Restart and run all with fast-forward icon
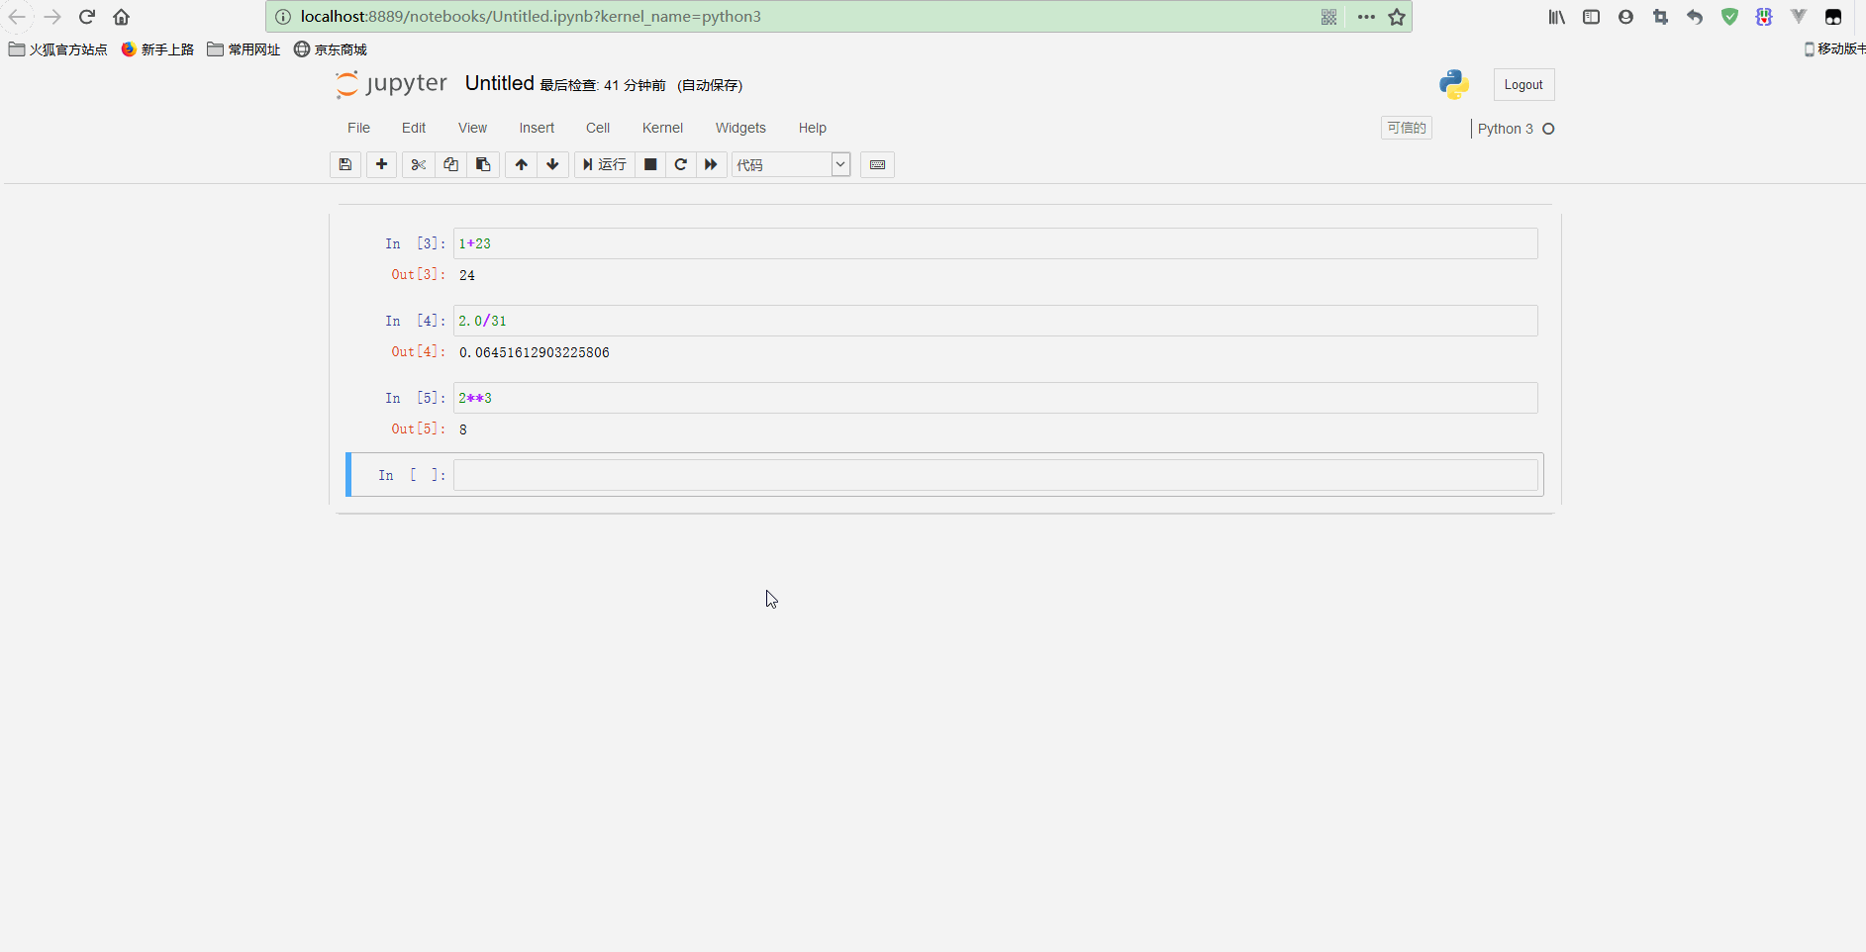This screenshot has height=952, width=1866. 712,164
